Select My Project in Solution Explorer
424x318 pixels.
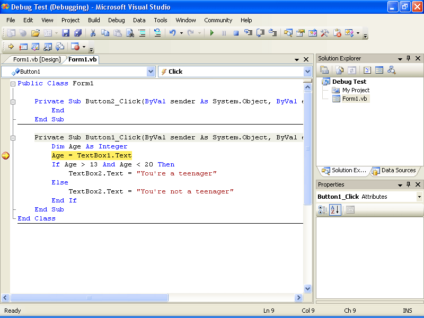click(356, 90)
